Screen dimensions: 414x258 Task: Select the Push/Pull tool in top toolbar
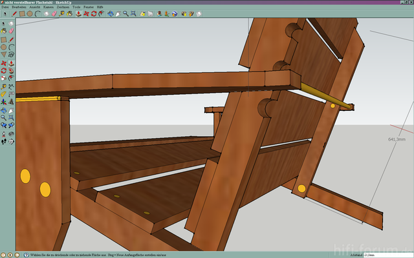click(x=78, y=14)
